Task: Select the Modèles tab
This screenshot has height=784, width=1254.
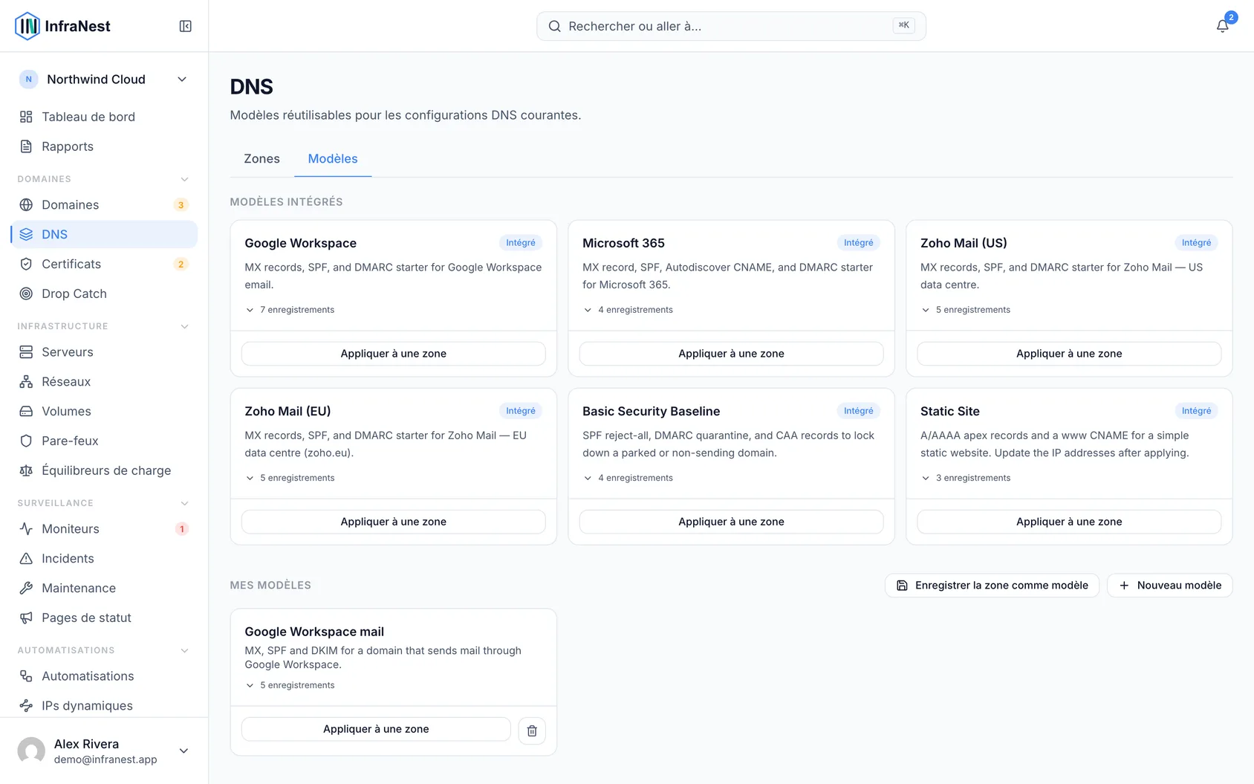Action: click(333, 159)
